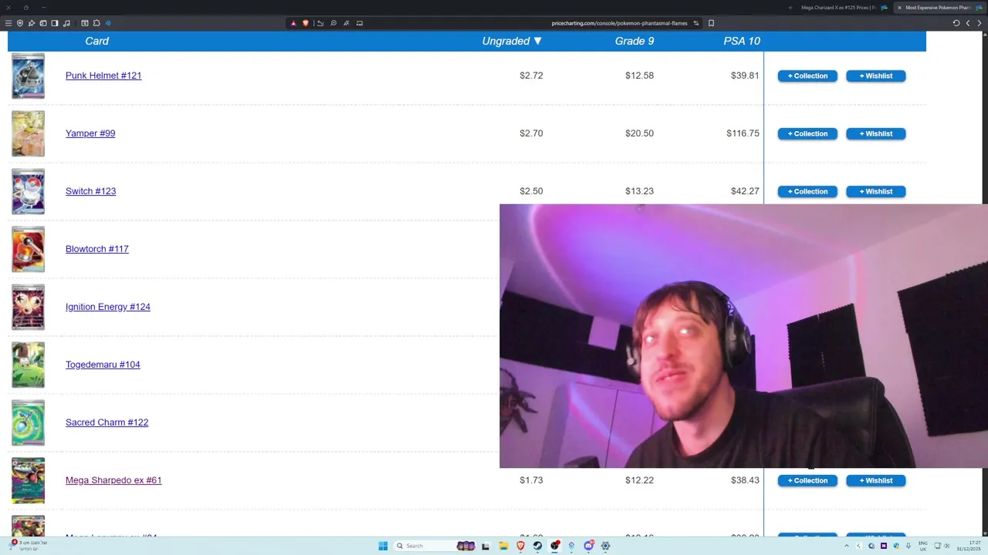Toggle the sidebar panel toolbar icon
The width and height of the screenshot is (988, 555).
55,23
